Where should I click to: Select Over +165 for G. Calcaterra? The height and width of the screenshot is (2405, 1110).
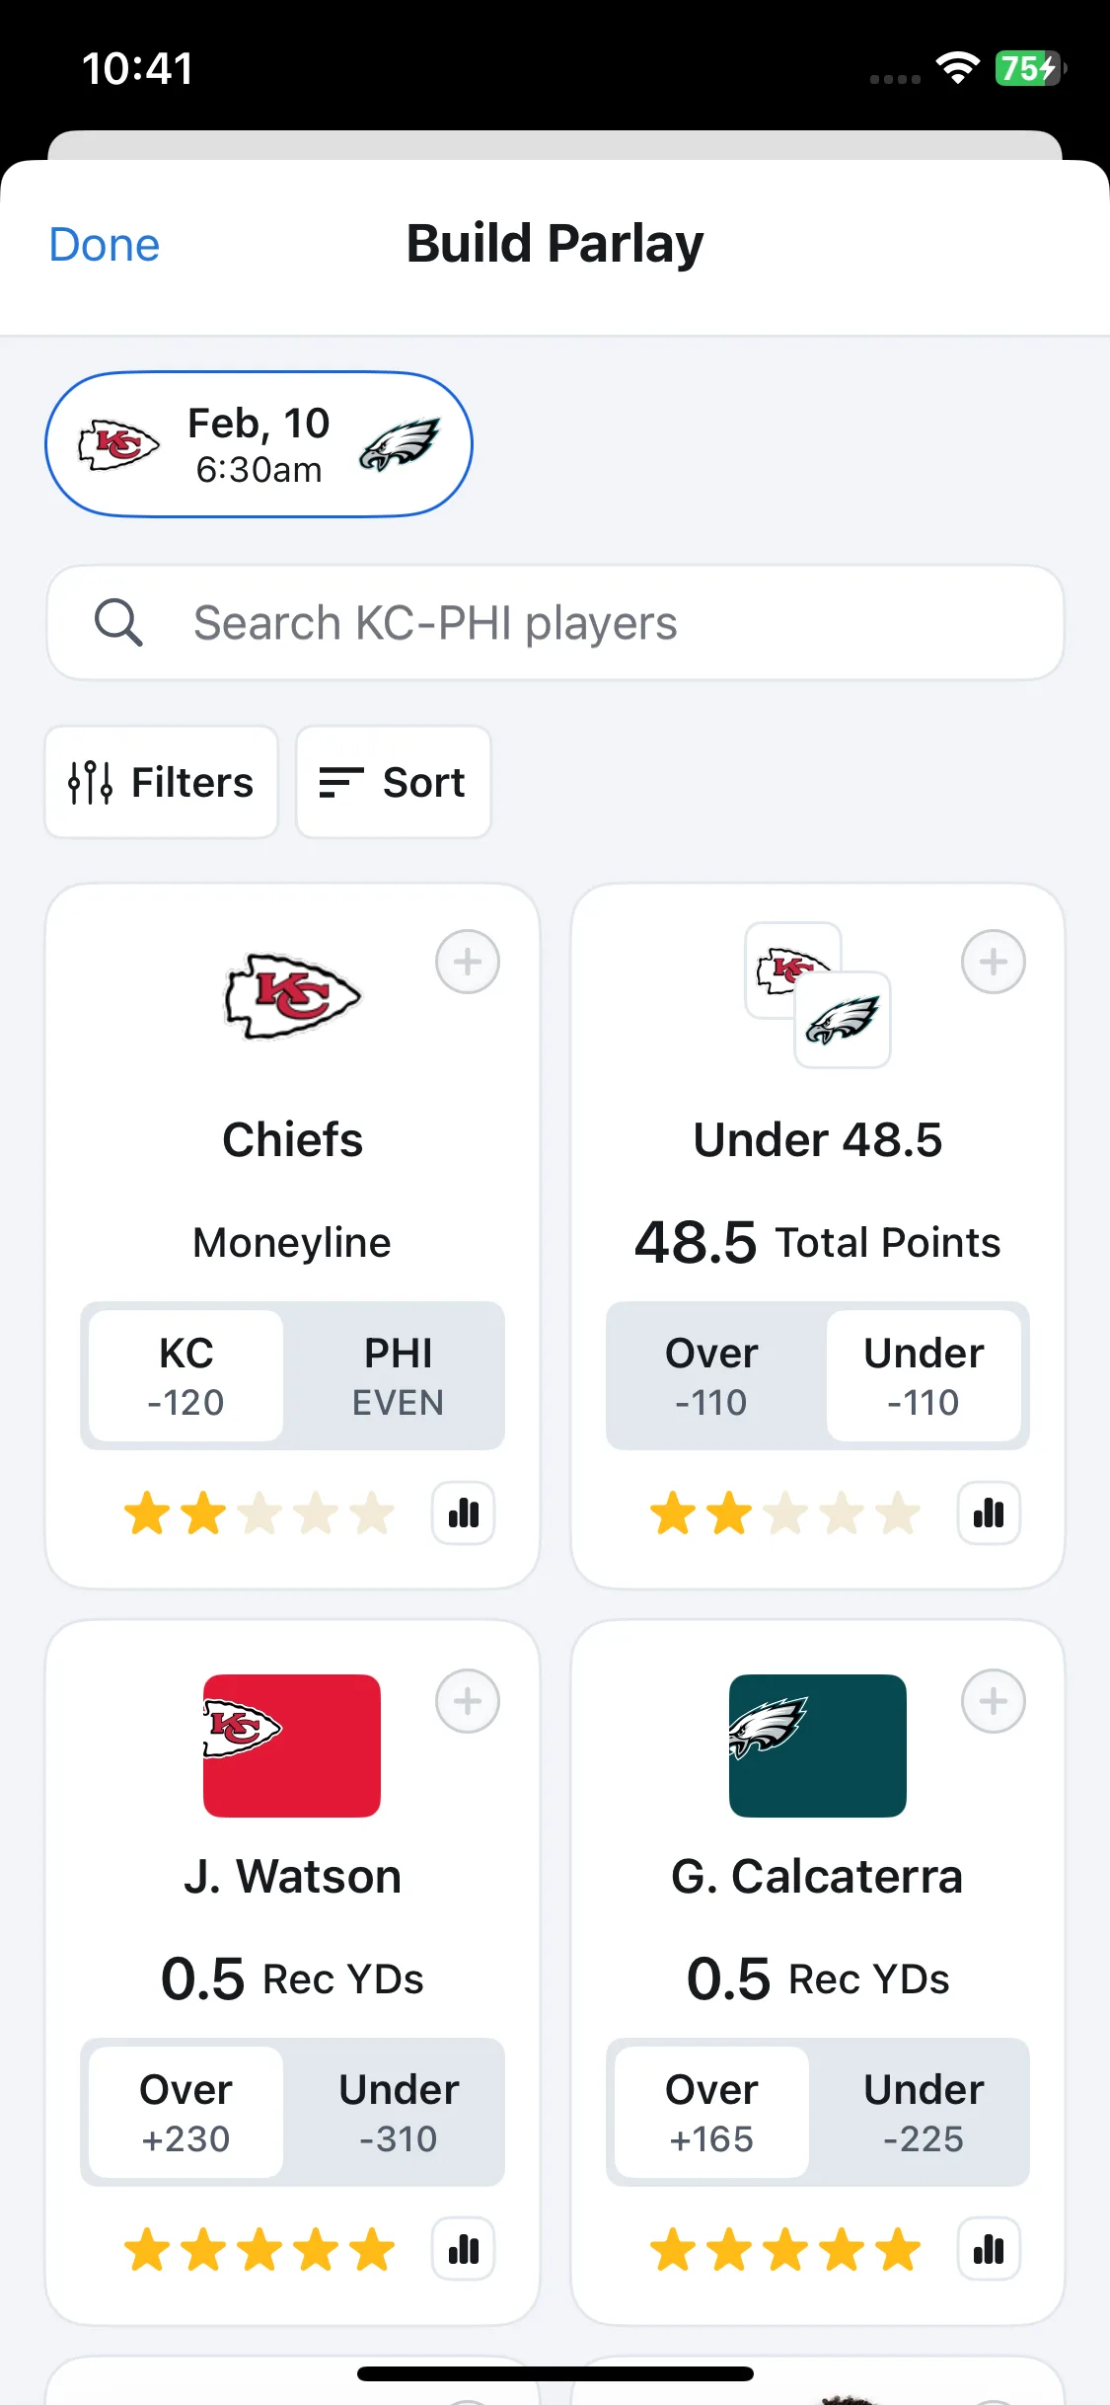(711, 2113)
